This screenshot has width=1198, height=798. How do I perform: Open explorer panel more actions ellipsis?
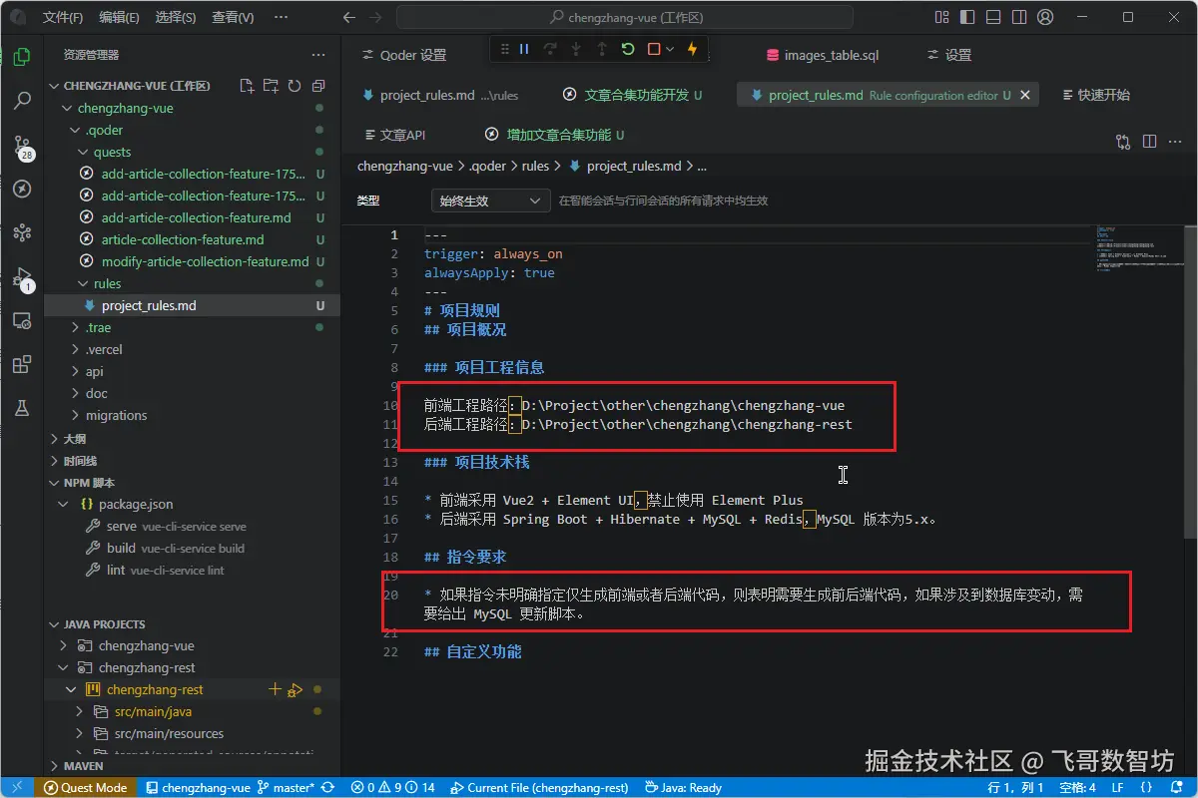(318, 55)
